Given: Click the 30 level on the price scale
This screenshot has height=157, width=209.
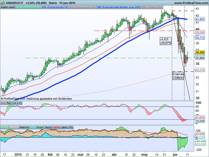Looking at the screenshot, I should click(197, 98).
